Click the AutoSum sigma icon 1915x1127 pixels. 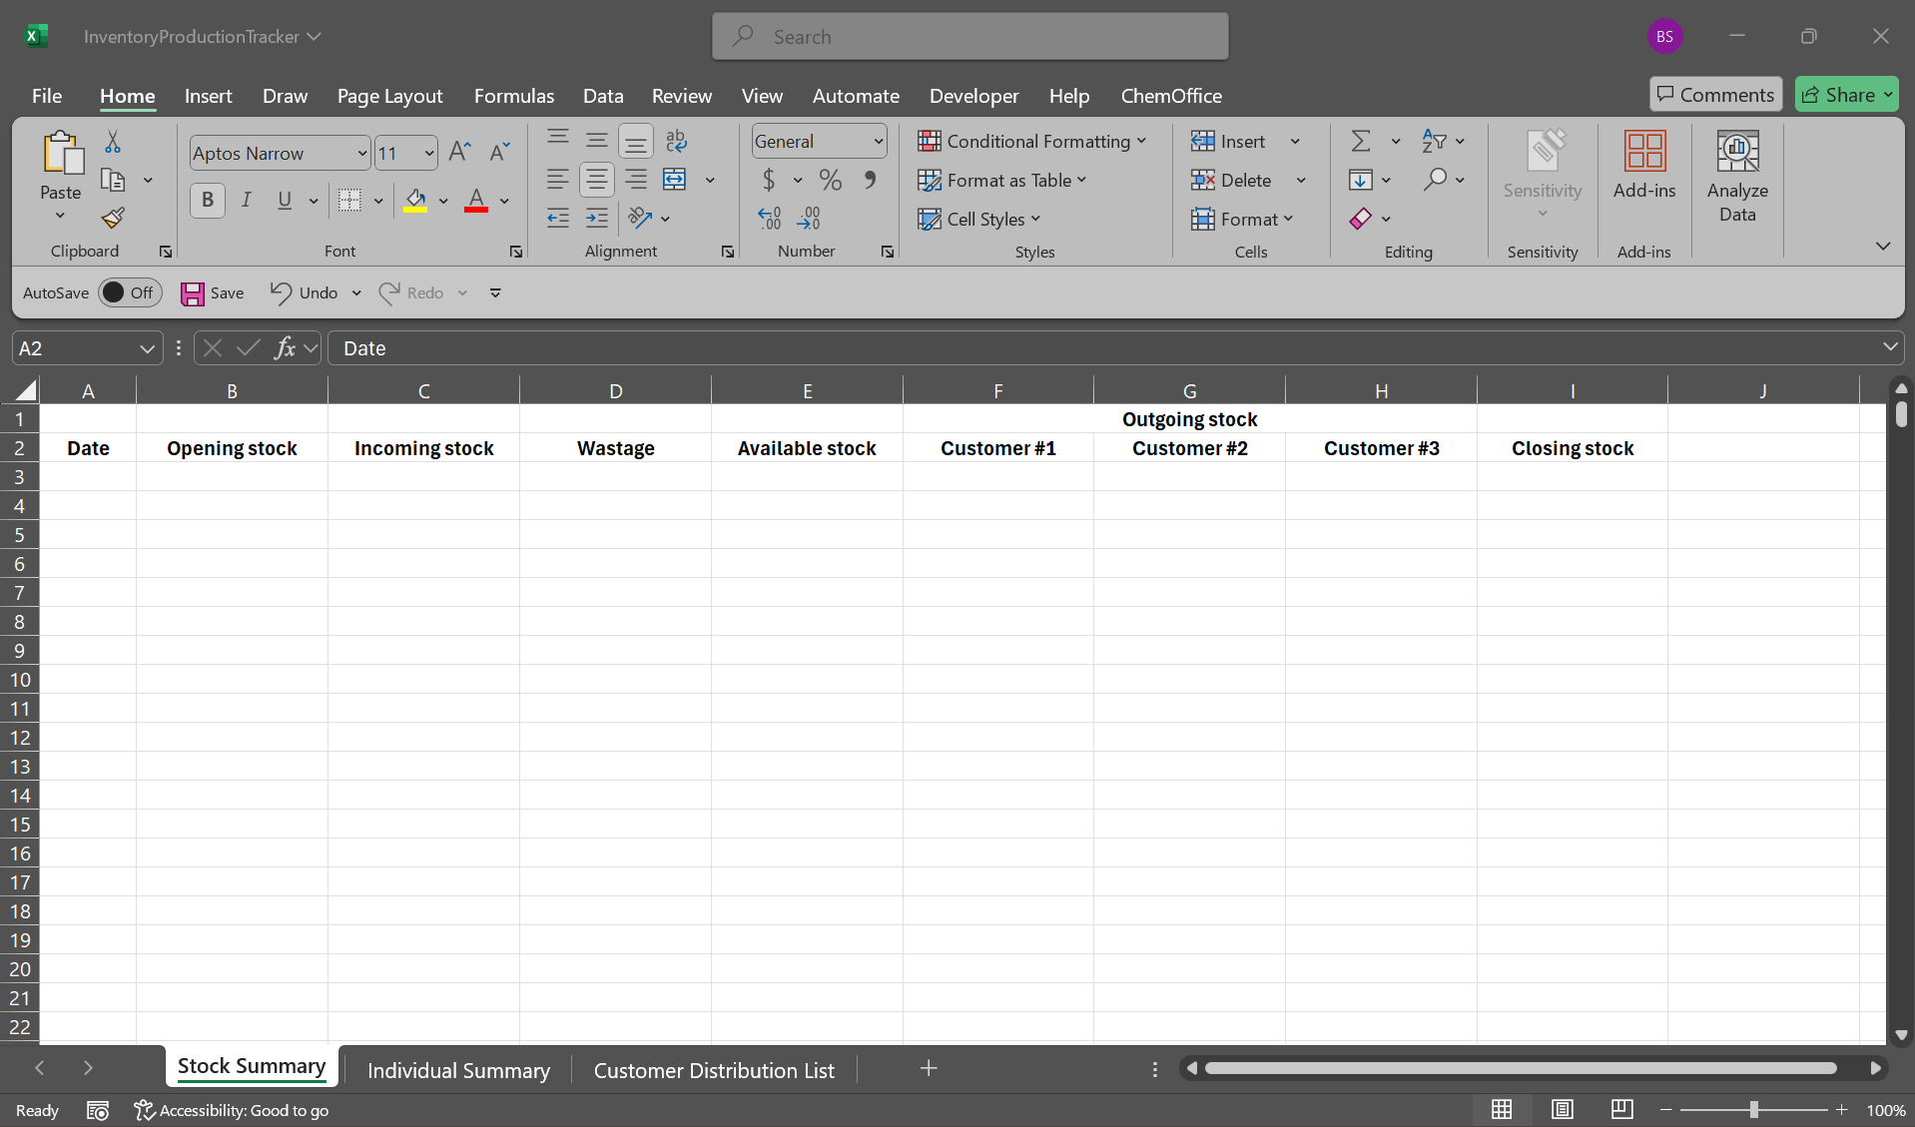(x=1360, y=142)
